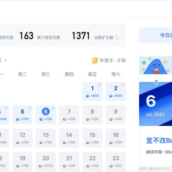172x172 pixels.
Task: Select calendar day 5 with +700
Action: click(x=22, y=115)
